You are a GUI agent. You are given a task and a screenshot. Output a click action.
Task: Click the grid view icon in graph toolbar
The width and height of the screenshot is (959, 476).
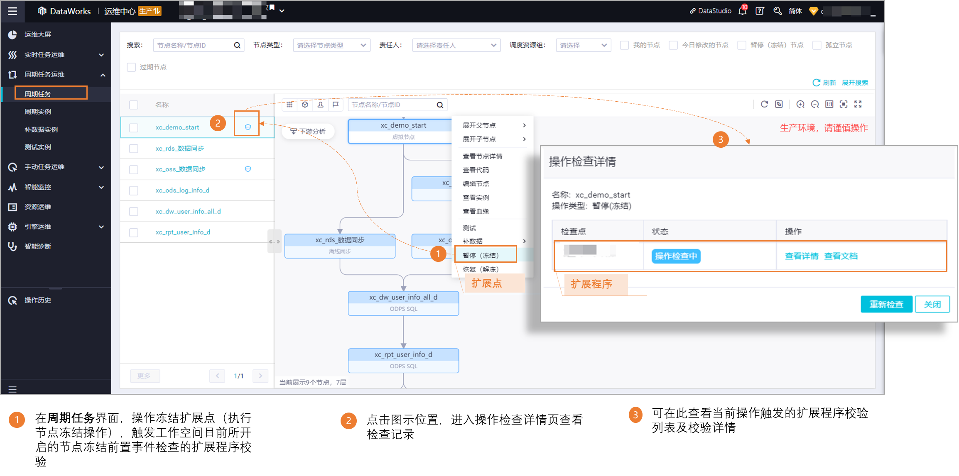point(289,105)
